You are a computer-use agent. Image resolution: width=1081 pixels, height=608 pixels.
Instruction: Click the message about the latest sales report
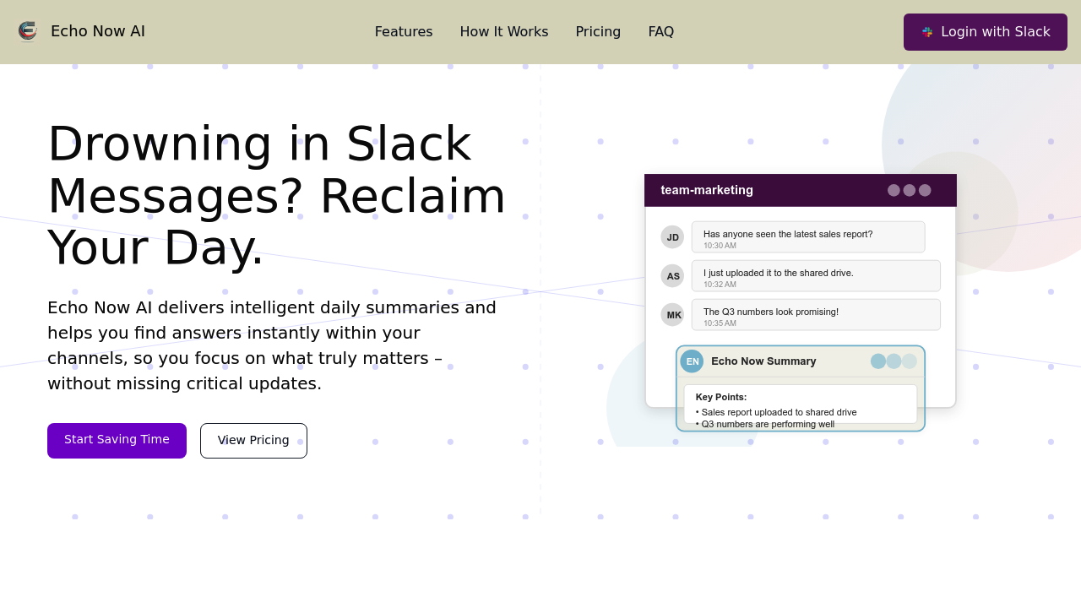808,237
